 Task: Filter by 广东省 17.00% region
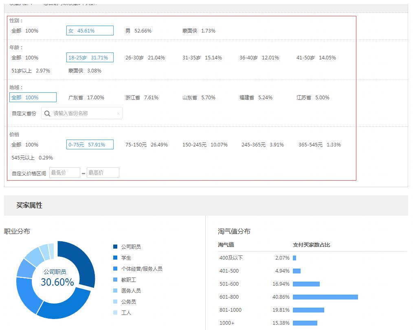[x=86, y=98]
